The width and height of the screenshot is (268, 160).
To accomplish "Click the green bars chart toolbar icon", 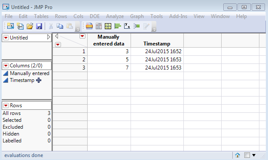I will coord(118,26).
